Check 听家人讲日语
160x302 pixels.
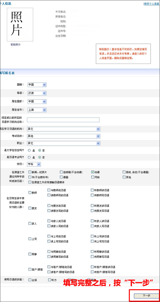click(x=92, y=221)
